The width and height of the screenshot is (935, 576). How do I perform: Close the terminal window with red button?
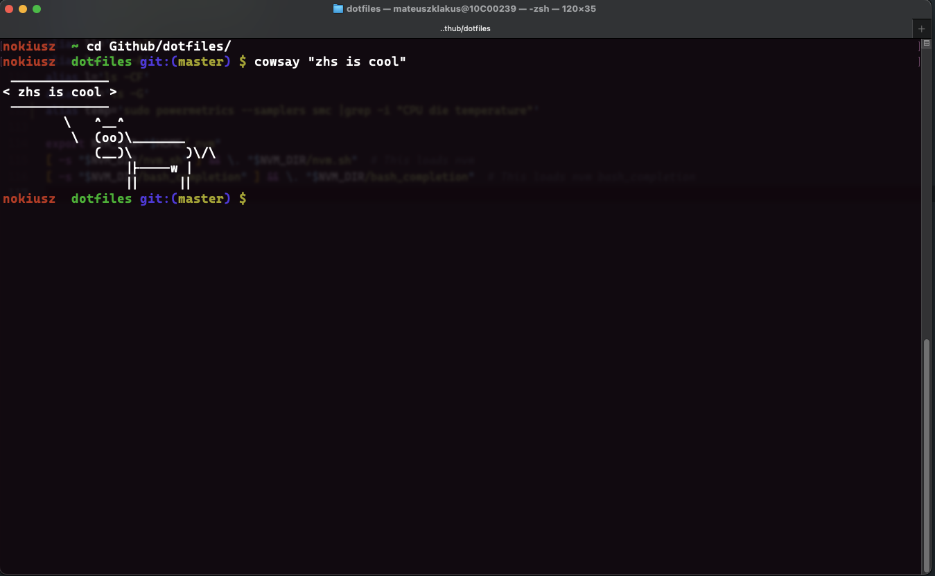(x=9, y=9)
